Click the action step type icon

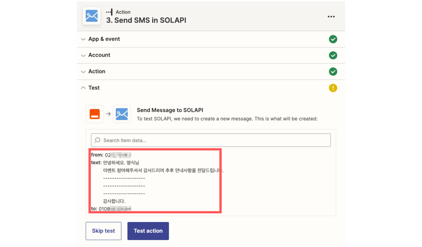click(109, 12)
